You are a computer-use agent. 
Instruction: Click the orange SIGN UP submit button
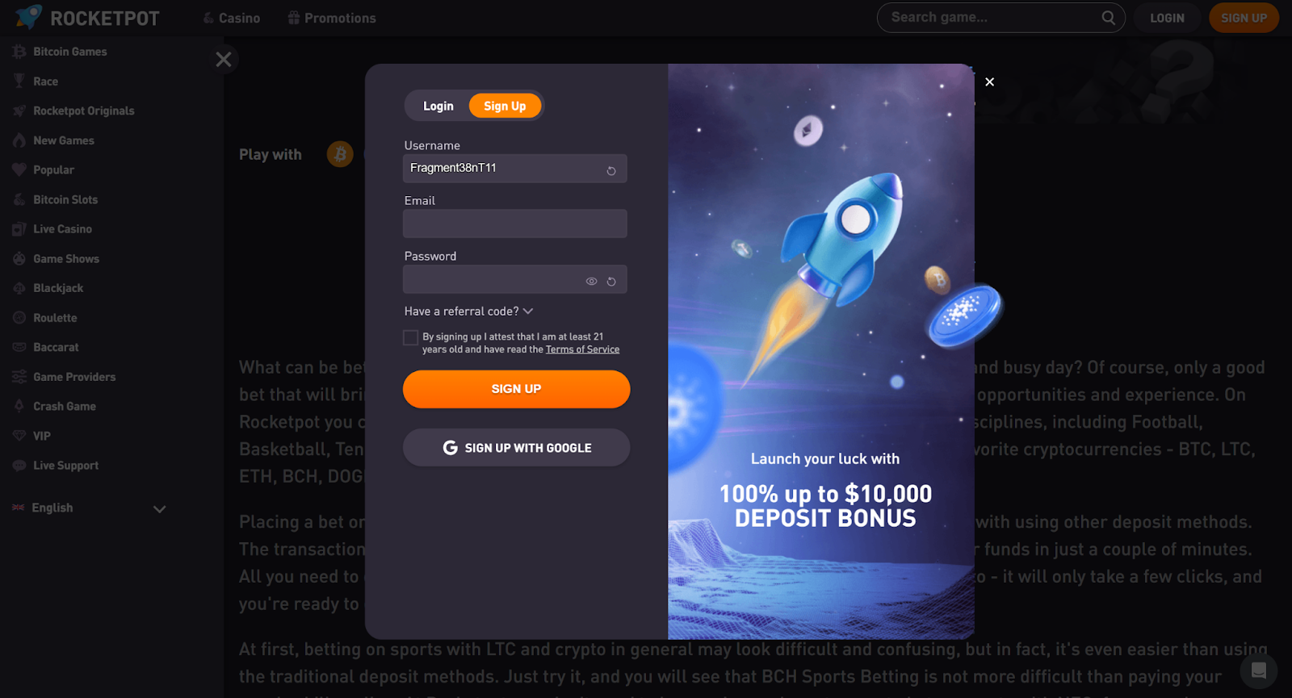[516, 389]
